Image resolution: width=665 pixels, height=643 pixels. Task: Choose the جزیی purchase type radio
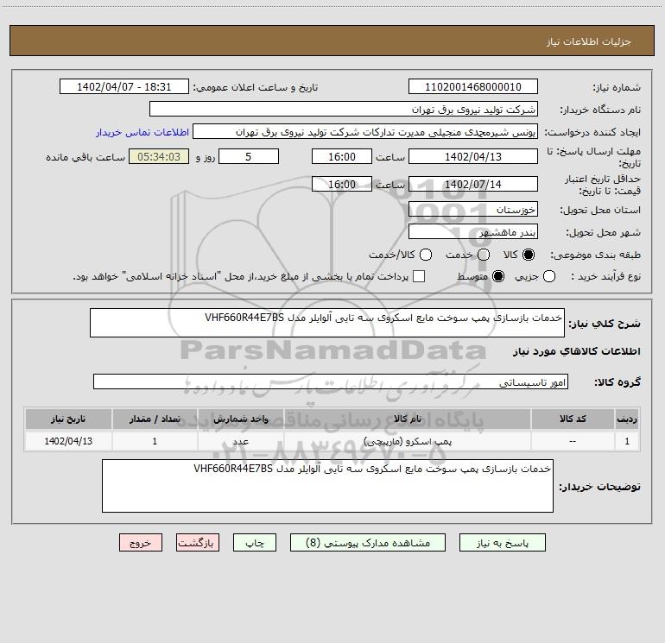click(549, 276)
